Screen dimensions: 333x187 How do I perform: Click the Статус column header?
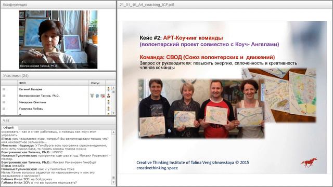pos(97,83)
